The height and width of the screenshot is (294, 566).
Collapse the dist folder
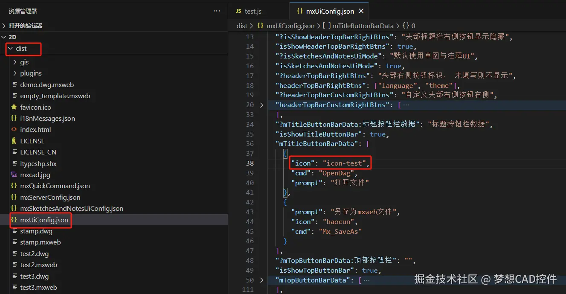point(11,49)
